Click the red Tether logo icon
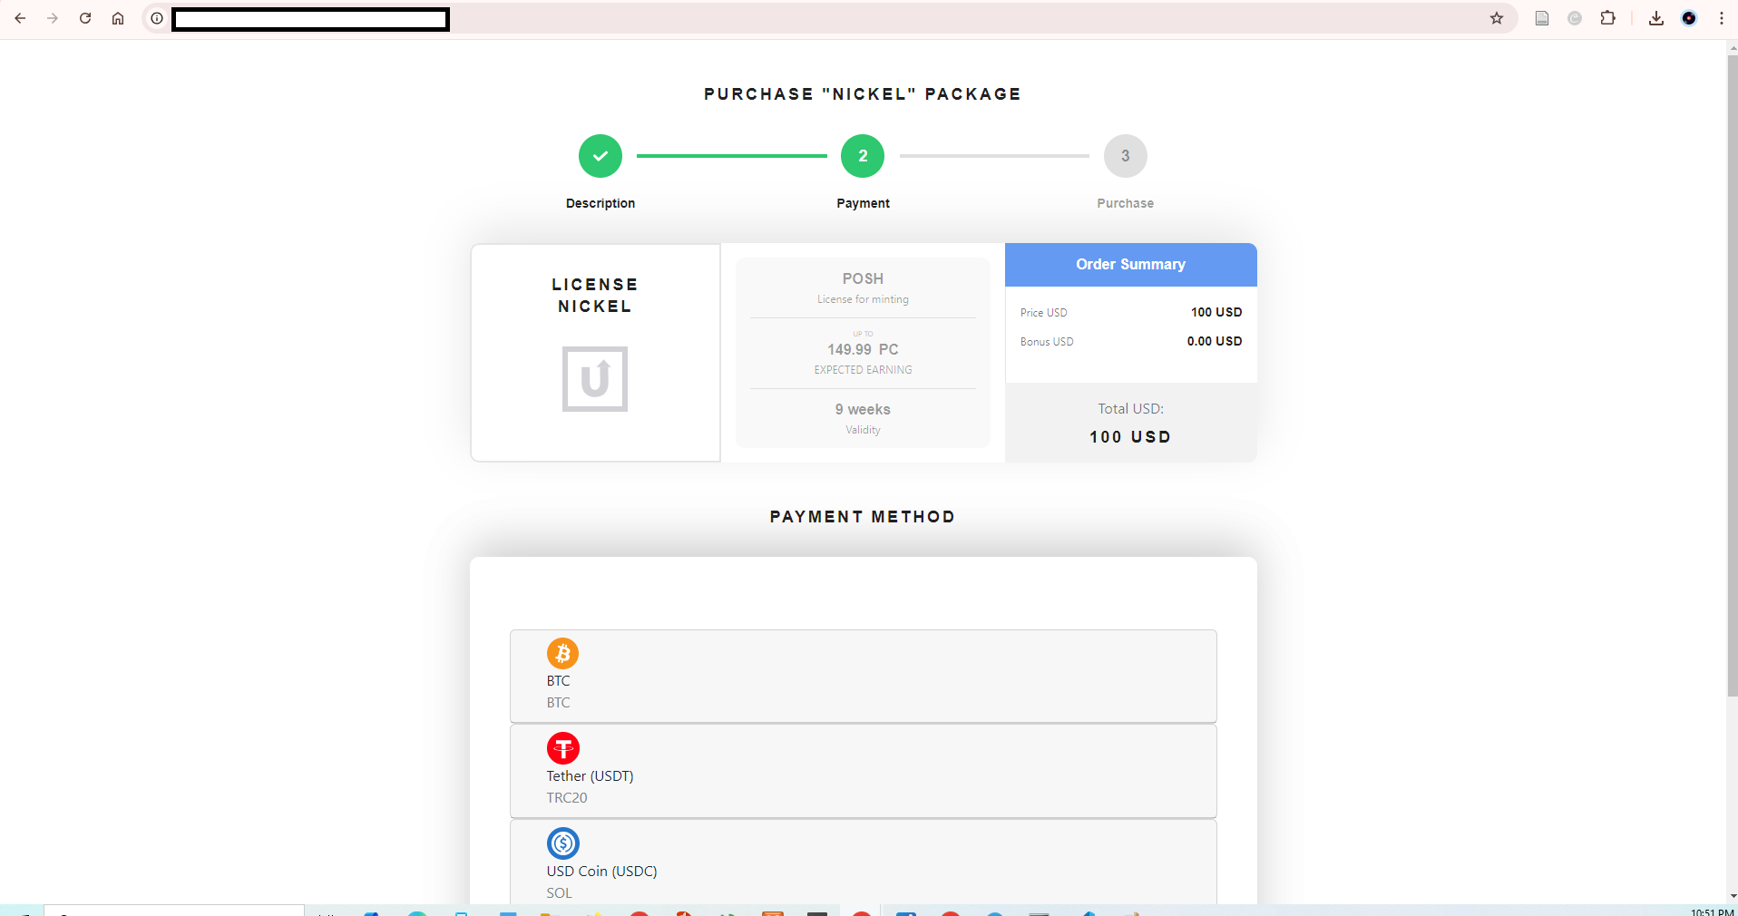This screenshot has height=916, width=1738. pos(562,750)
